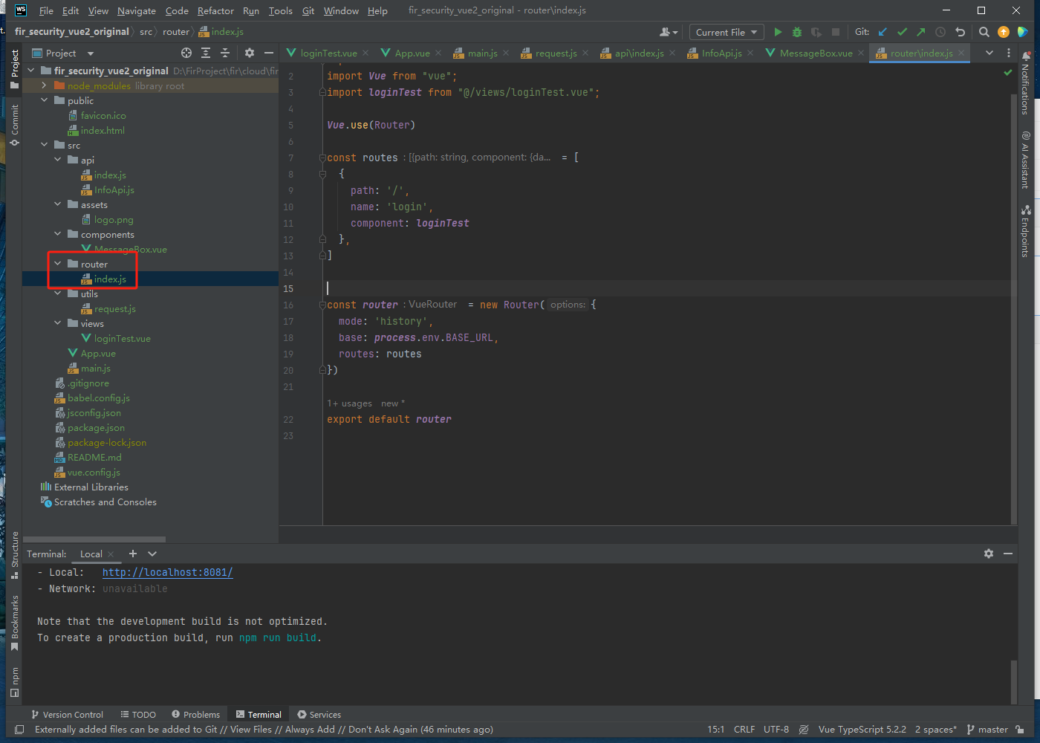Screen dimensions: 1040x743
Task: Switch to the request.js editor tab
Action: click(x=556, y=53)
